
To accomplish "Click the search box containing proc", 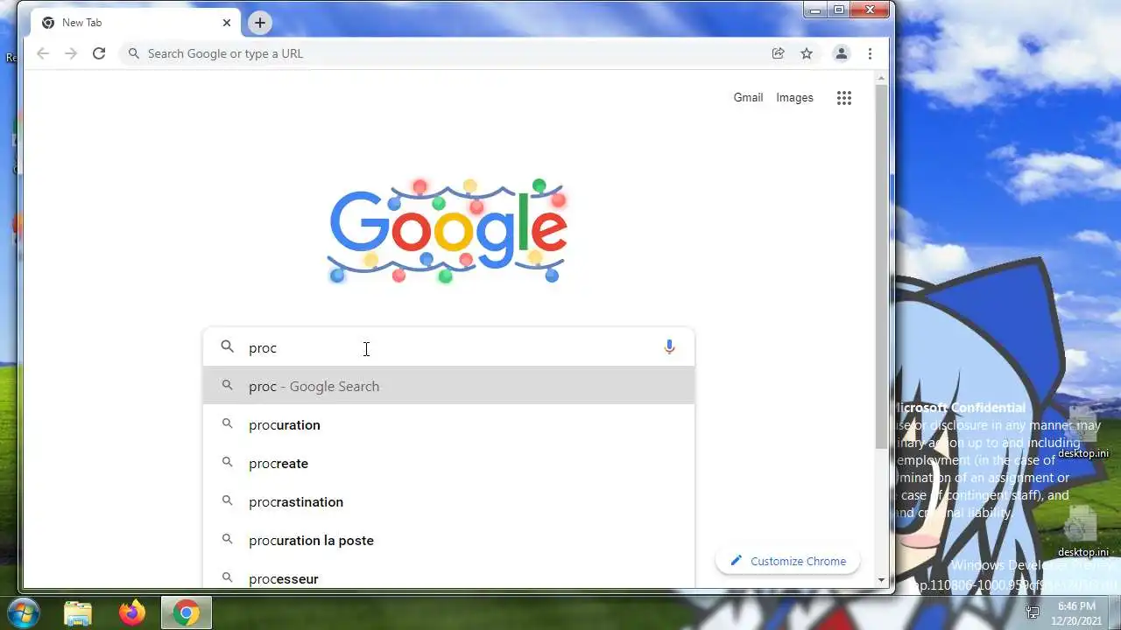I will [448, 347].
